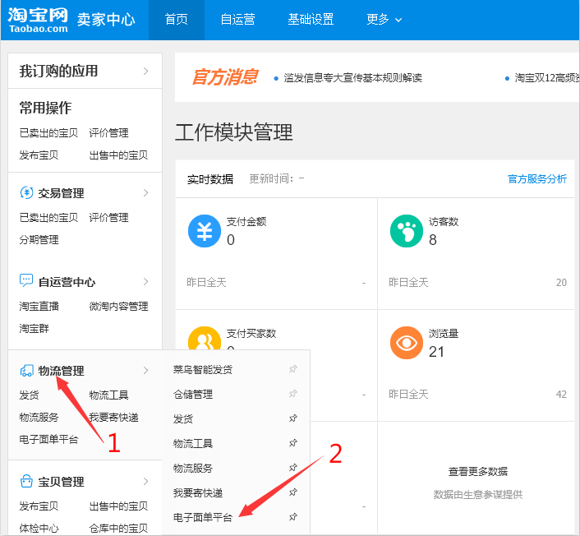The image size is (580, 536).
Task: Click the 卖家中心 title
Action: (x=106, y=20)
